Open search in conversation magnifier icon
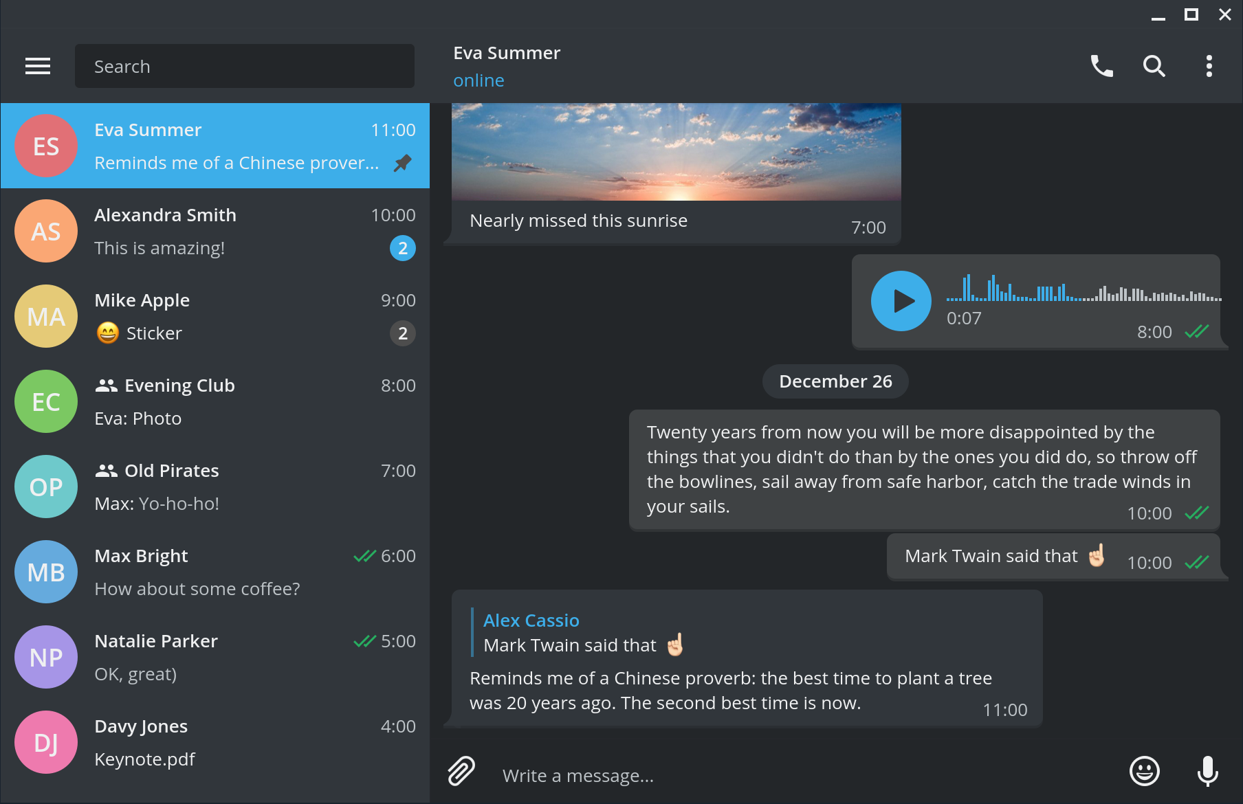 tap(1154, 66)
